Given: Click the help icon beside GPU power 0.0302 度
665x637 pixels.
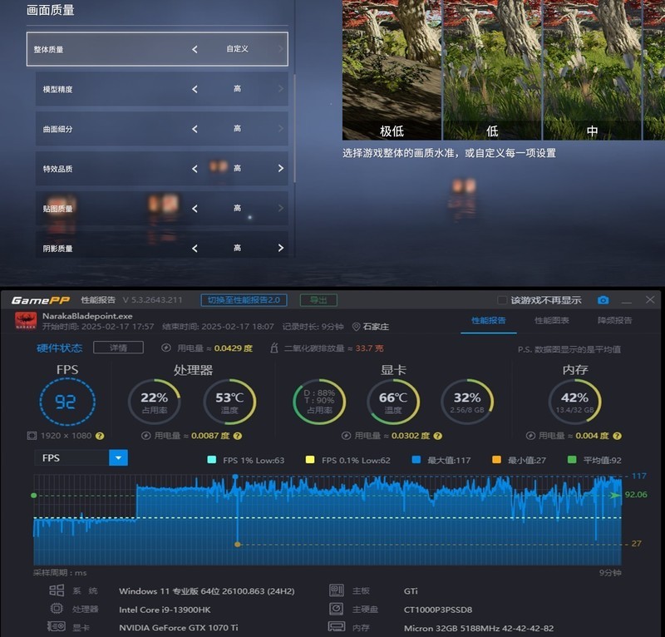Looking at the screenshot, I should 438,436.
